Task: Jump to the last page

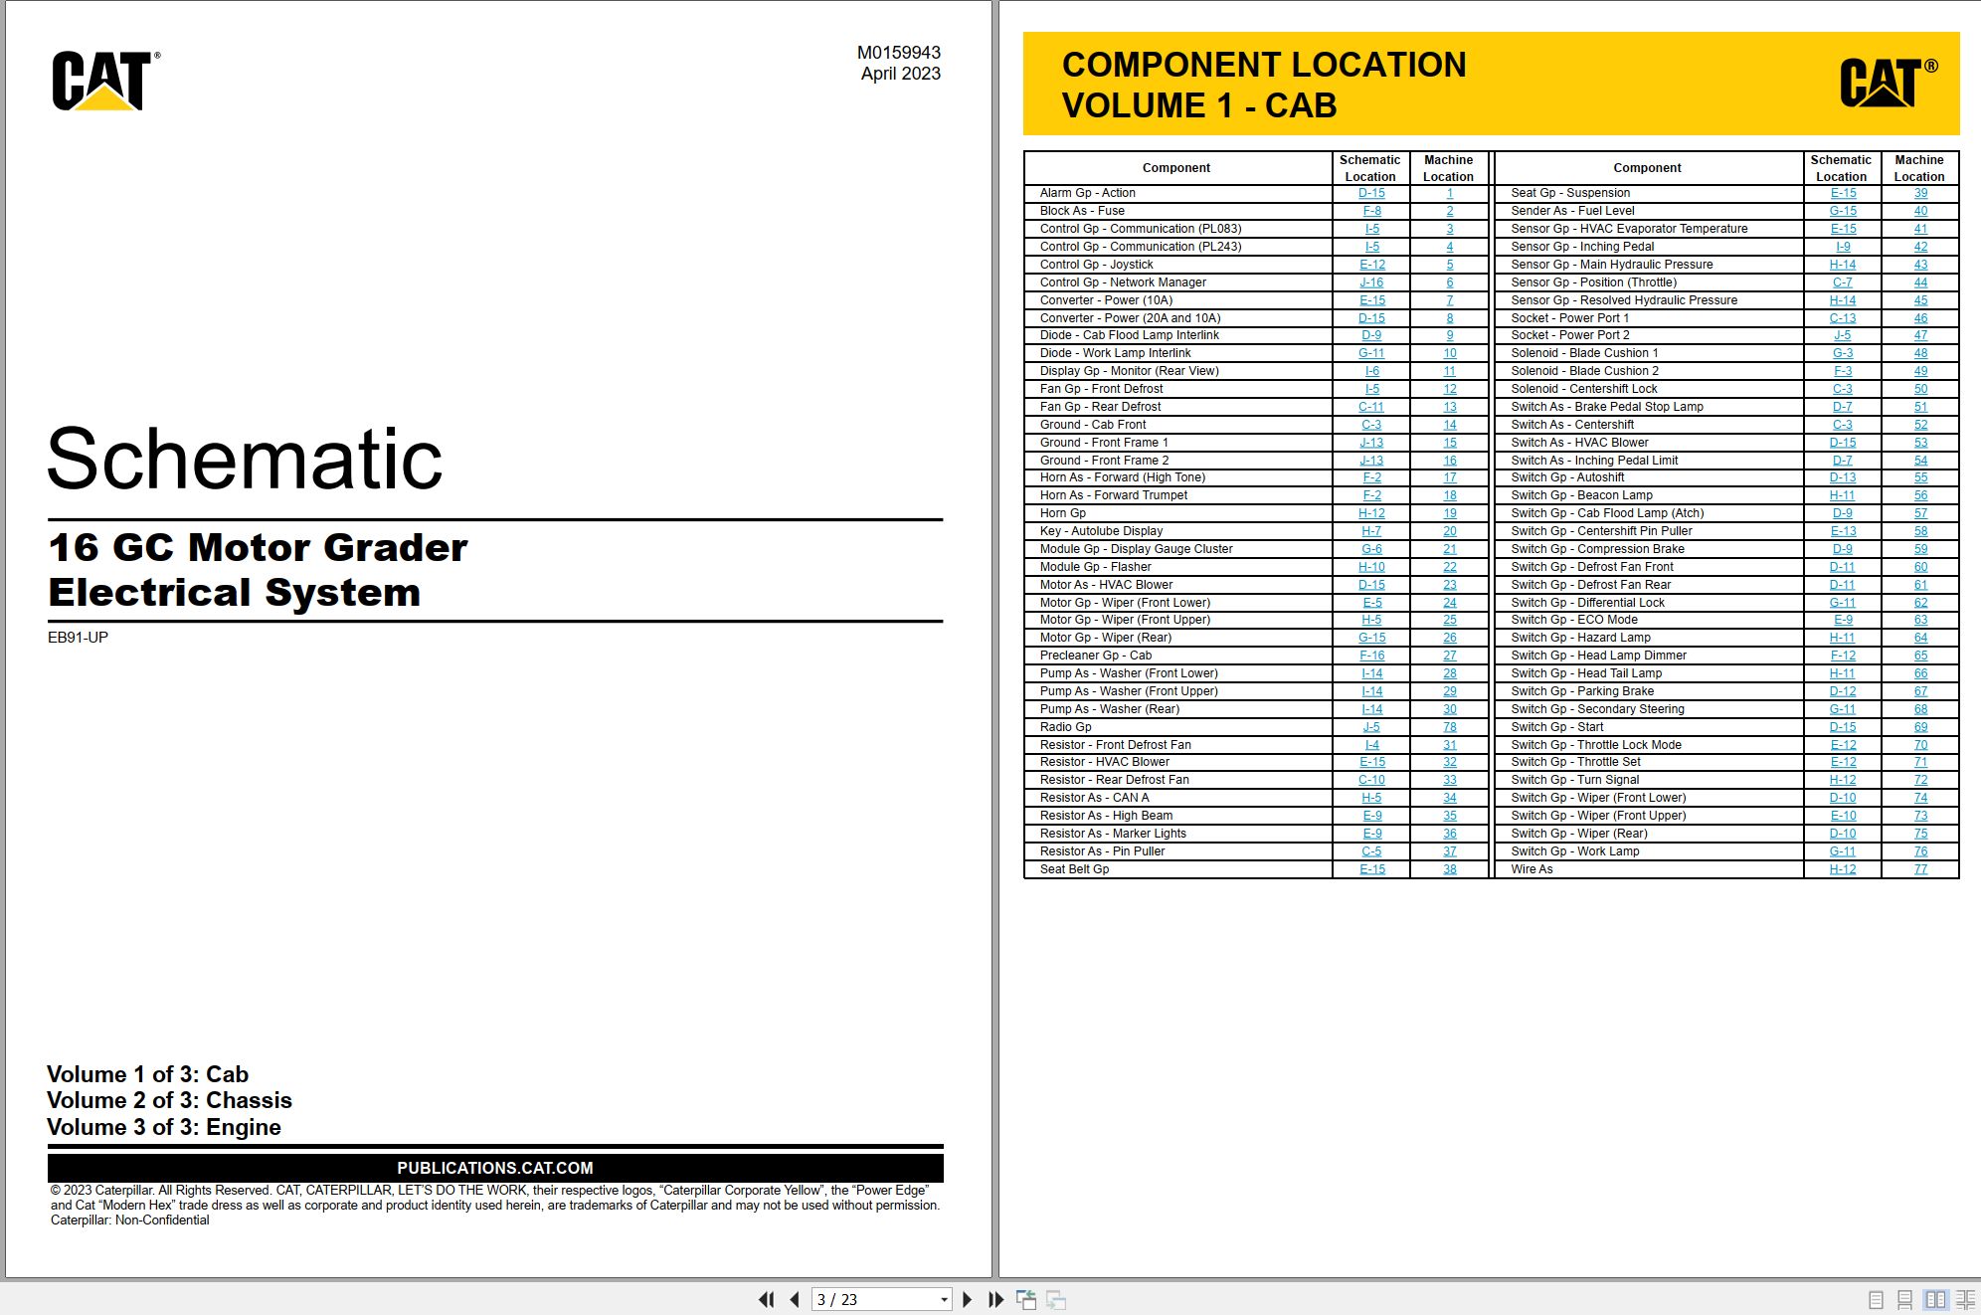Action: [995, 1299]
